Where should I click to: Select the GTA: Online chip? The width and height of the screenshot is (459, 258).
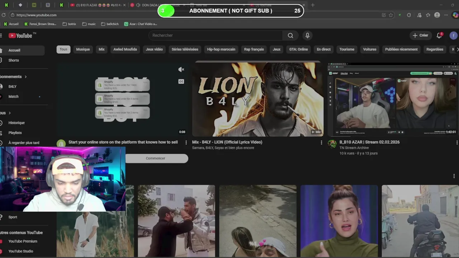pos(298,49)
